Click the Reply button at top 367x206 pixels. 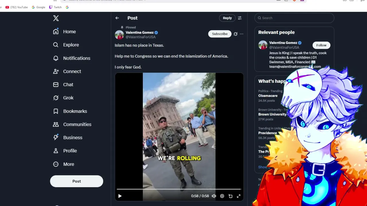pyautogui.click(x=227, y=18)
